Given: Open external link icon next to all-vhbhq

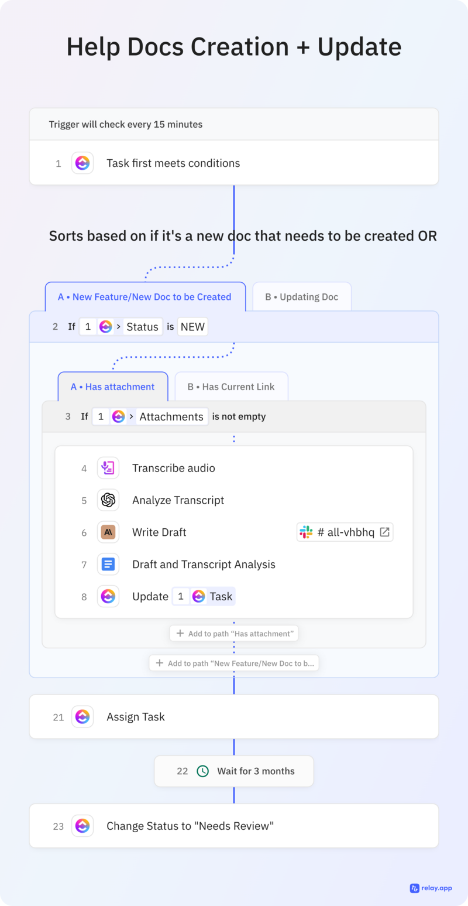Looking at the screenshot, I should [384, 532].
